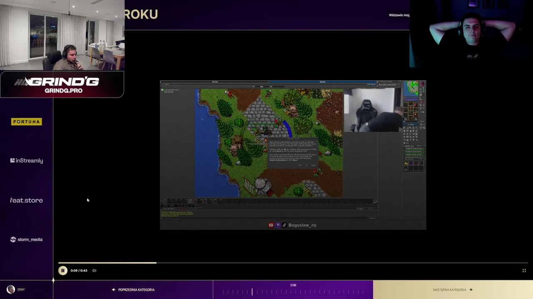Go to Poprzednia Kategoria

[133, 289]
